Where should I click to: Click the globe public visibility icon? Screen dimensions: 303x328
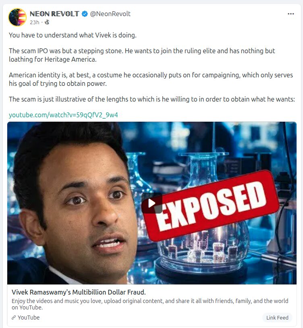click(47, 22)
